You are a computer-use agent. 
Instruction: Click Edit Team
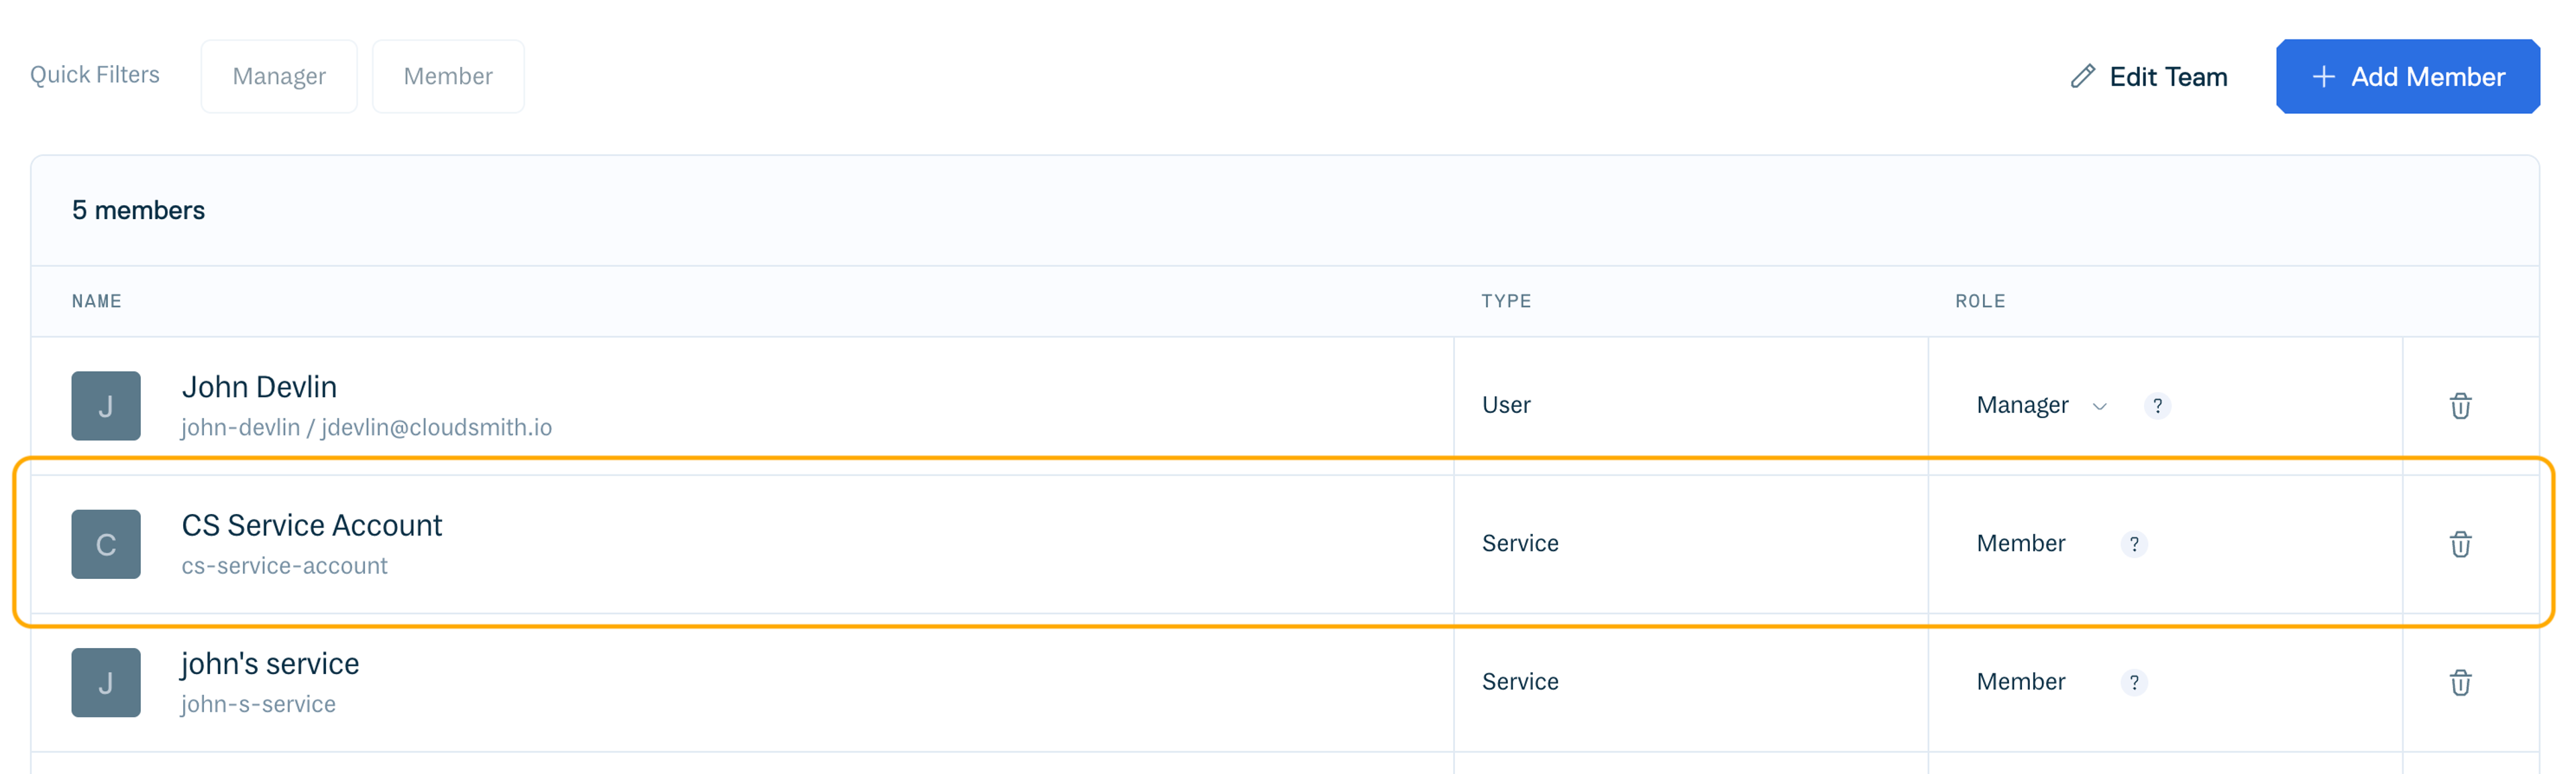click(x=2148, y=77)
